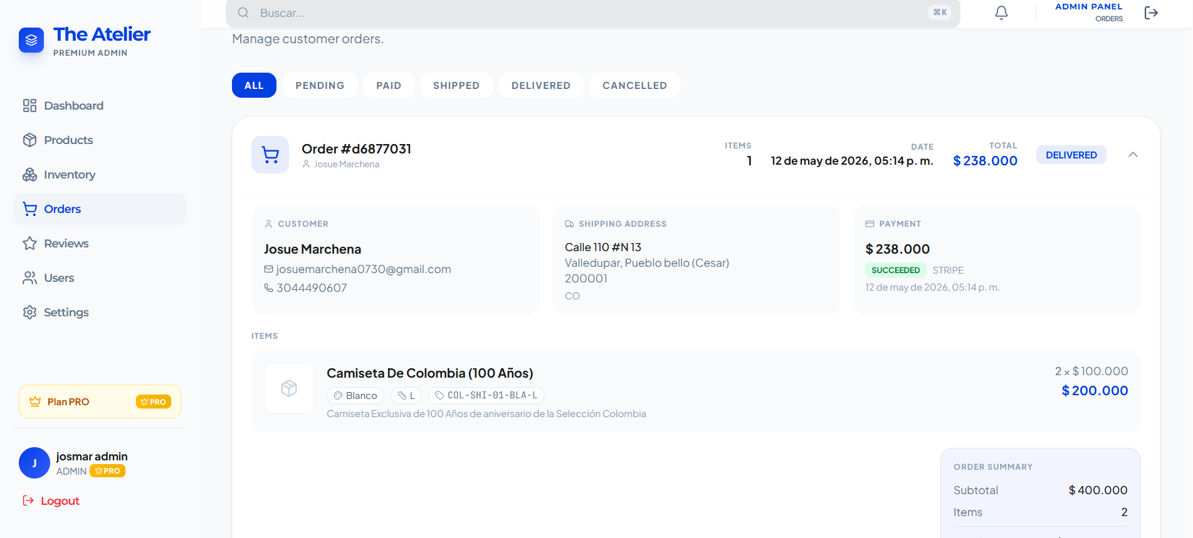Filter orders by PAID
Screen dimensions: 1193x538
[389, 85]
